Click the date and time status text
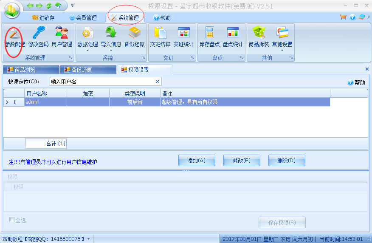Screen dimensions: 372x243 [x=293, y=239]
